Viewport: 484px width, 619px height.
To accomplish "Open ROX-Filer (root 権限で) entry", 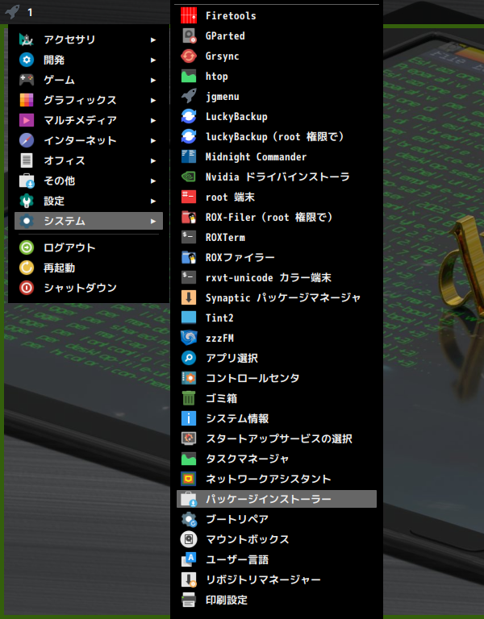I will click(277, 217).
